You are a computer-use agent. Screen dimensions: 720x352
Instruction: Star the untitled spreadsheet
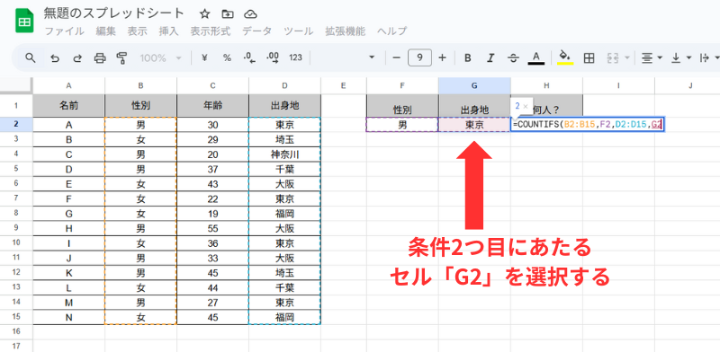click(x=205, y=14)
